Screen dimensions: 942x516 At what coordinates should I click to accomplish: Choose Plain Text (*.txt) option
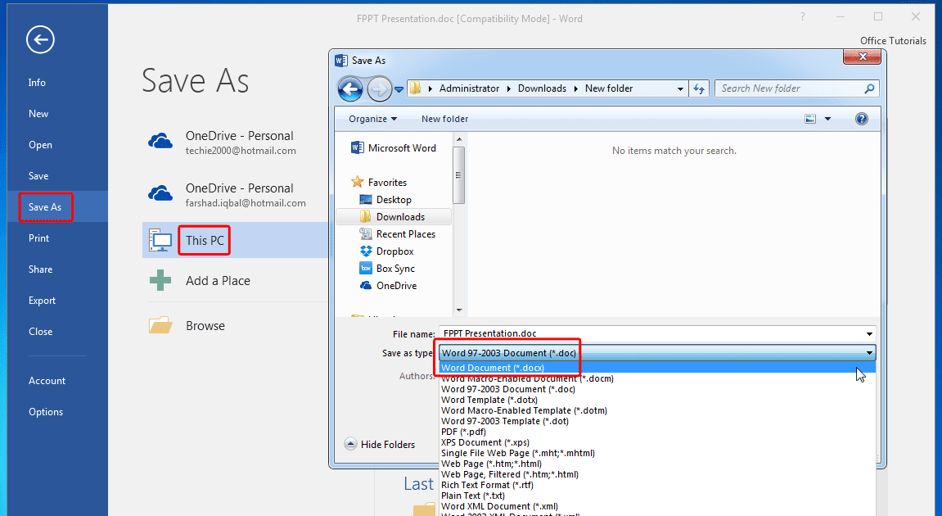(657, 496)
